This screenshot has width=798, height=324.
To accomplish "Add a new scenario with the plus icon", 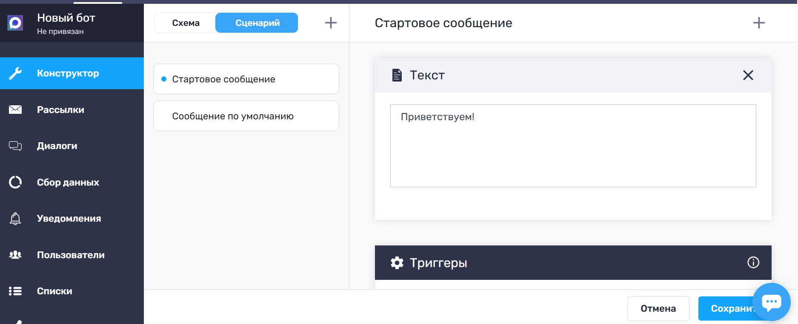I will [331, 23].
